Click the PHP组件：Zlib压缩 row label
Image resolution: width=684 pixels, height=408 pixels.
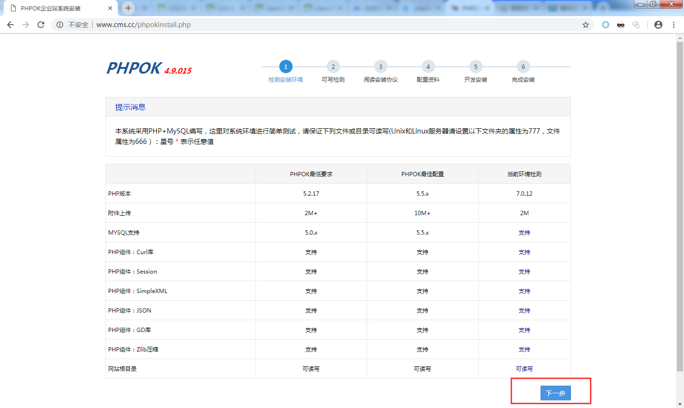click(x=133, y=350)
